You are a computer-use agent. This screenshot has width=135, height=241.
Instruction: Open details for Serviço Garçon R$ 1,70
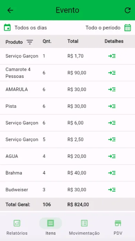(112, 56)
